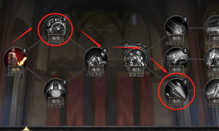Tap the 行军速度 Ⅰ armored boots skill
The height and width of the screenshot is (131, 219).
(96, 59)
